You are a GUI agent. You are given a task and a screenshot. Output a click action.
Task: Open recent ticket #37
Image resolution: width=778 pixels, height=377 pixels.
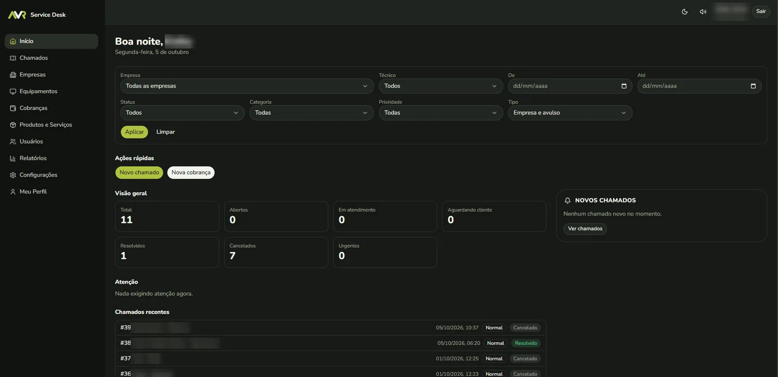coord(331,359)
